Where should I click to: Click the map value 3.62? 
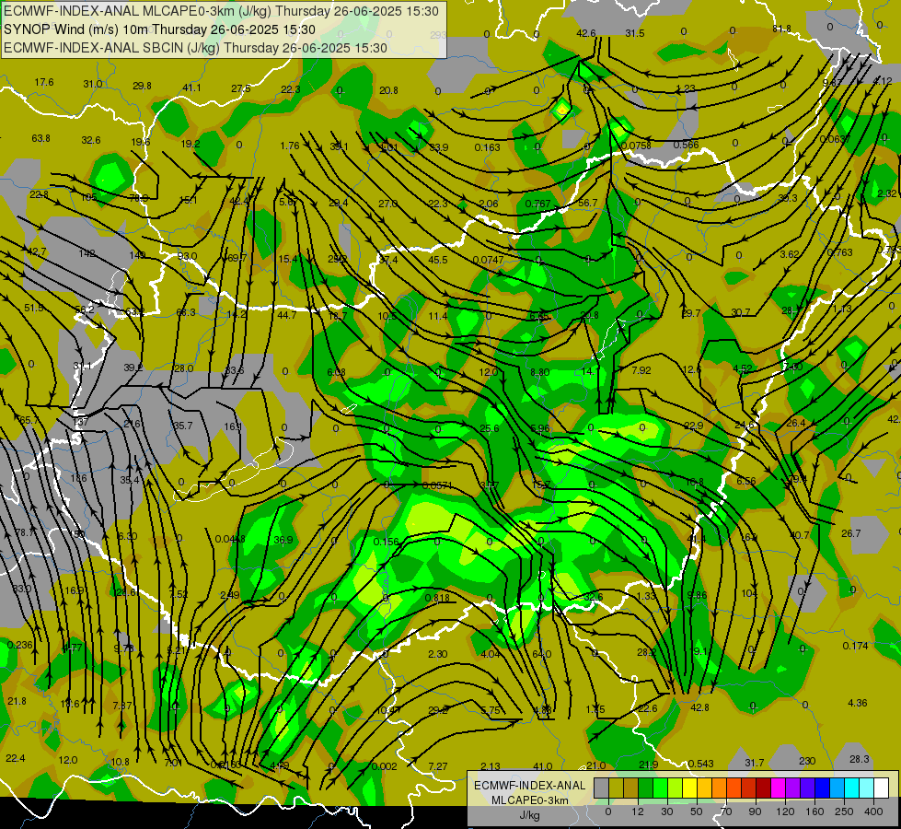(x=790, y=254)
